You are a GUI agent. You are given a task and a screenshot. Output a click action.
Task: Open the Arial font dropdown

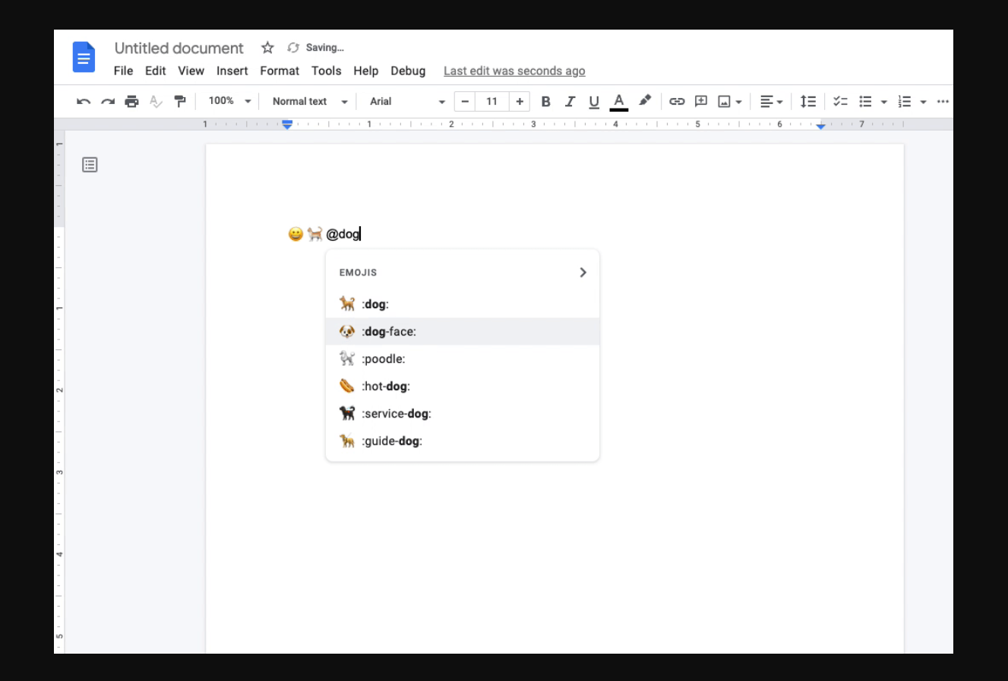coord(407,102)
